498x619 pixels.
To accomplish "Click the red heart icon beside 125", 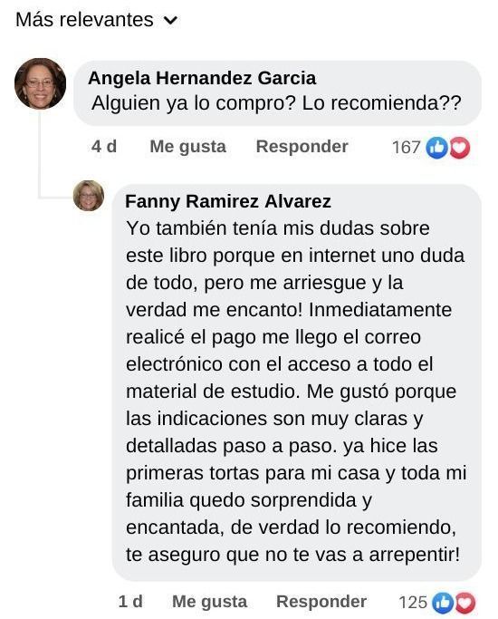I will pos(465,603).
